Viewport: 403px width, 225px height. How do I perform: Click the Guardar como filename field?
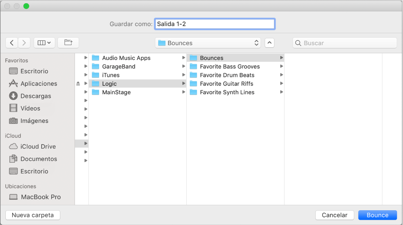[x=215, y=24]
